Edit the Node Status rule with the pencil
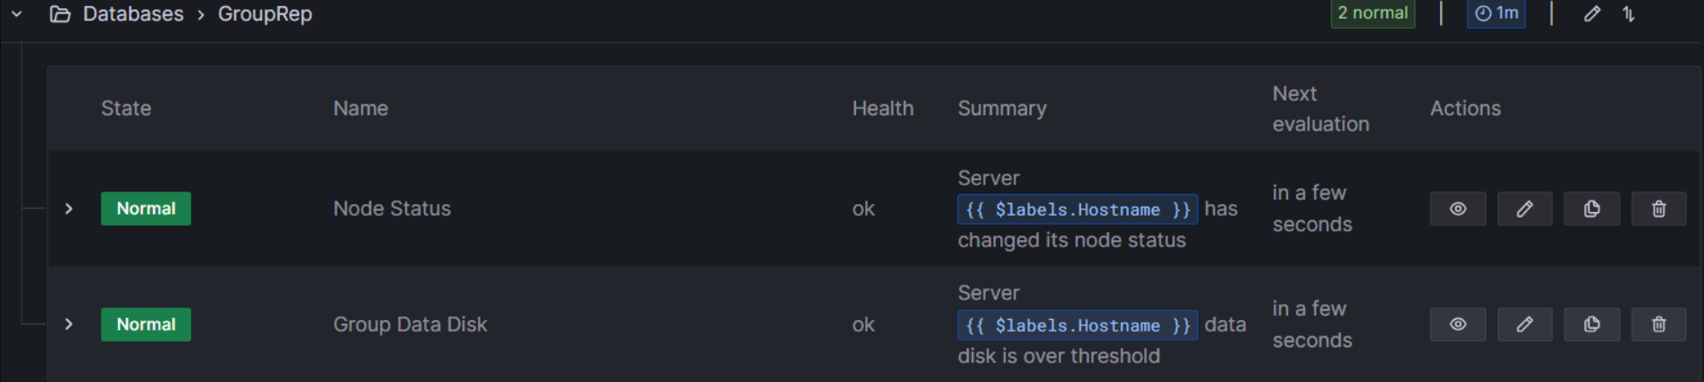 (x=1525, y=209)
